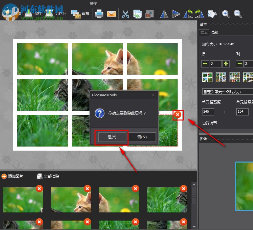Decrease column count with minus button
Image resolution: width=253 pixels, height=230 pixels.
click(x=239, y=64)
